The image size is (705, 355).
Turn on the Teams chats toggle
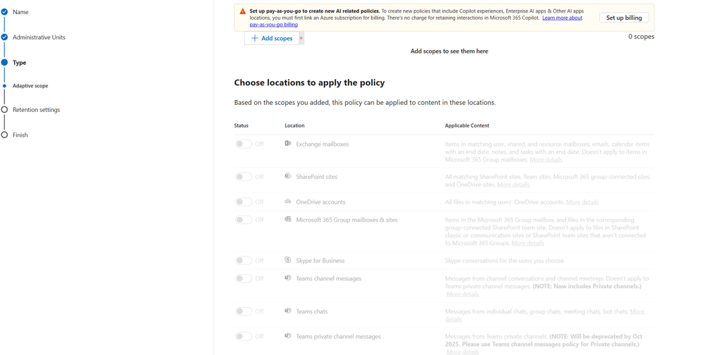tap(243, 311)
